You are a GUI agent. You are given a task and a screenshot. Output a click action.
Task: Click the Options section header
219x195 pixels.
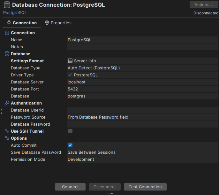pos(19,138)
